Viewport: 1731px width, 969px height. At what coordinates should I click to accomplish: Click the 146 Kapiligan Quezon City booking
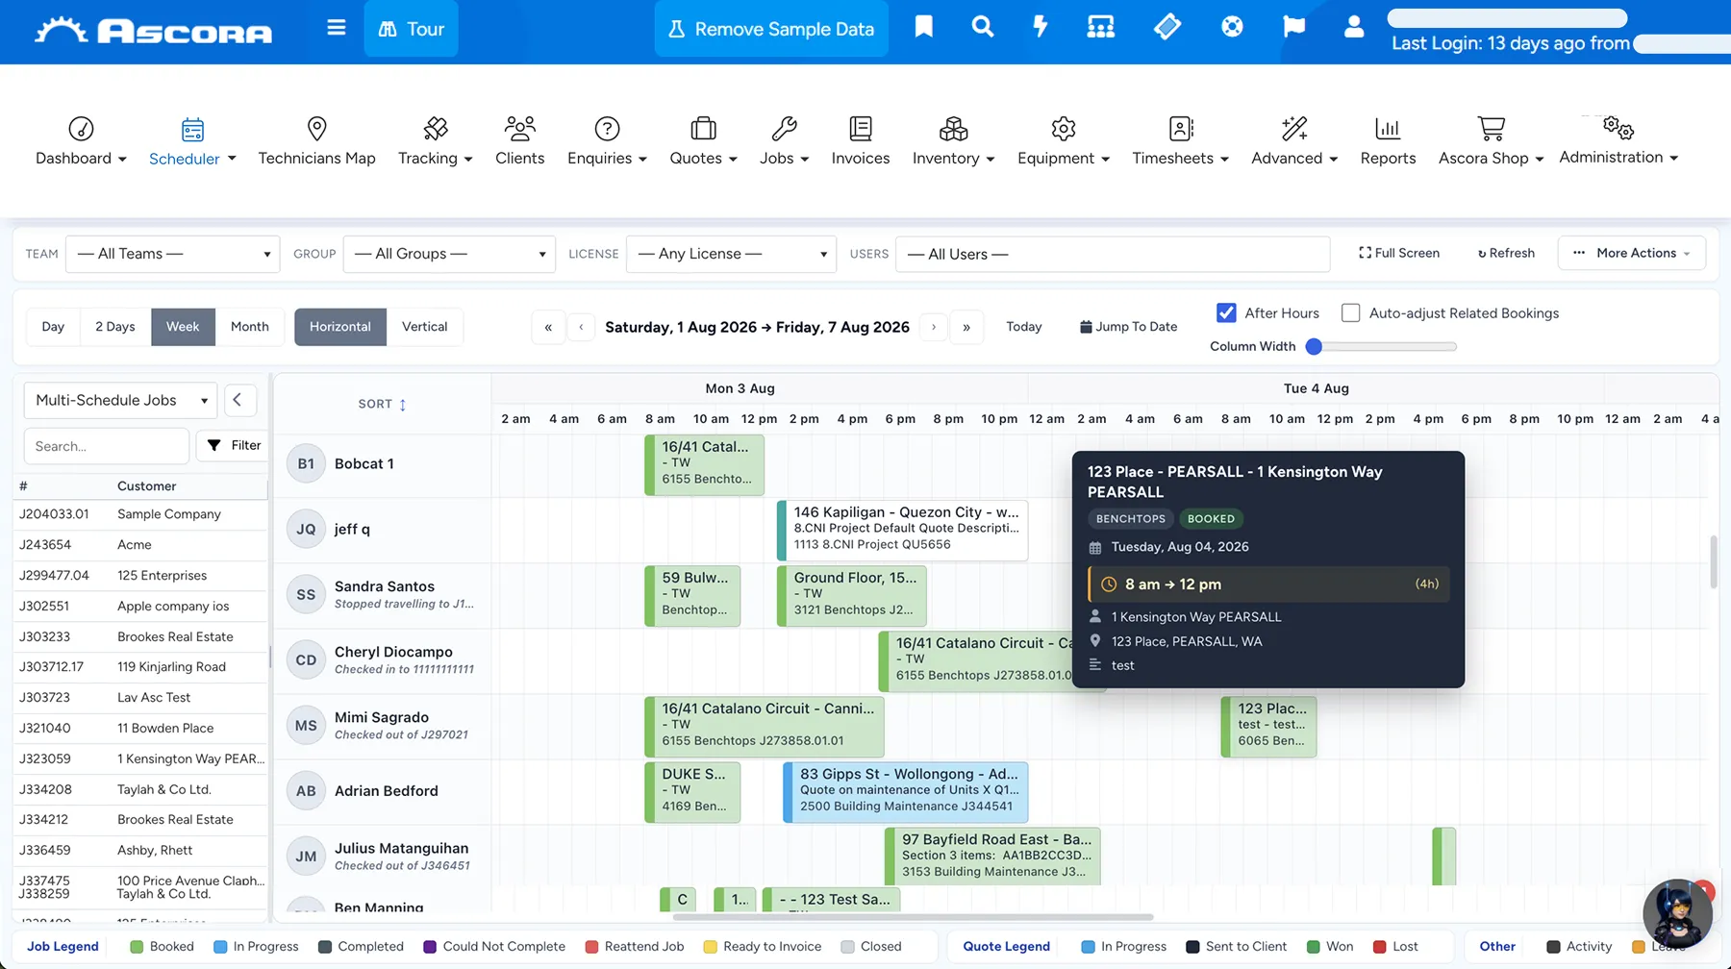[x=902, y=529]
